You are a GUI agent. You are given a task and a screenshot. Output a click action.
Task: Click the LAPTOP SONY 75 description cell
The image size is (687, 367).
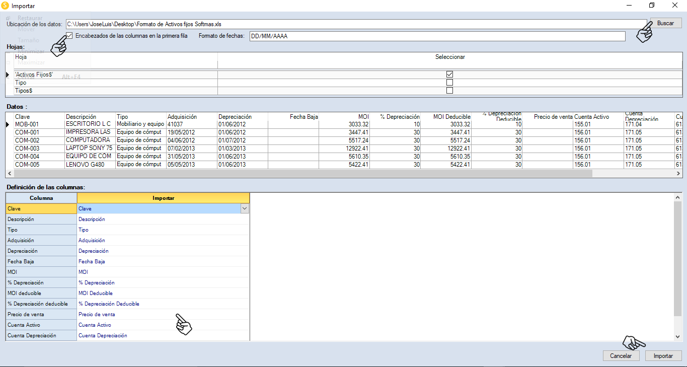point(90,148)
